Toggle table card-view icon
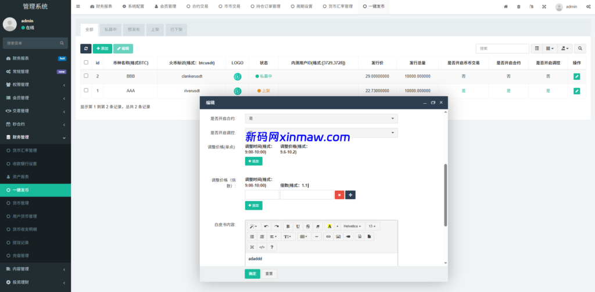 536,49
